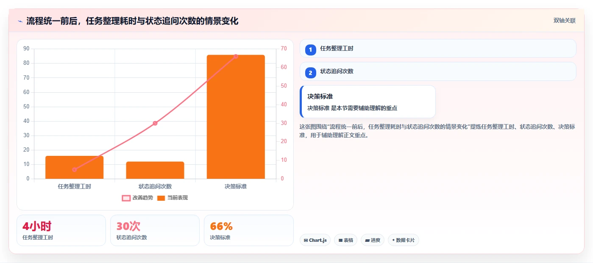Click the tall orange bar for 决策标准

click(x=236, y=117)
